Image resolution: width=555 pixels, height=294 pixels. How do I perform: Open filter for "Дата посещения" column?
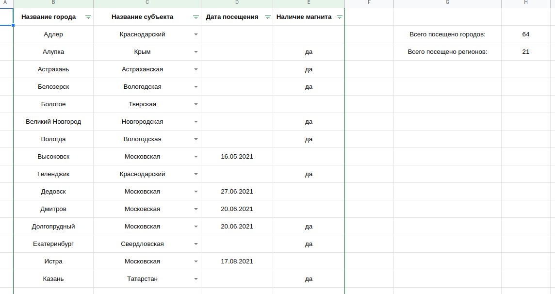click(x=267, y=16)
